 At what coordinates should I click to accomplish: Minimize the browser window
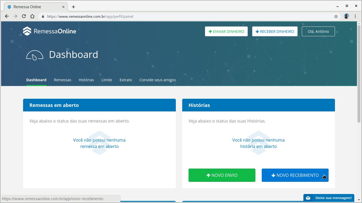(338, 6)
